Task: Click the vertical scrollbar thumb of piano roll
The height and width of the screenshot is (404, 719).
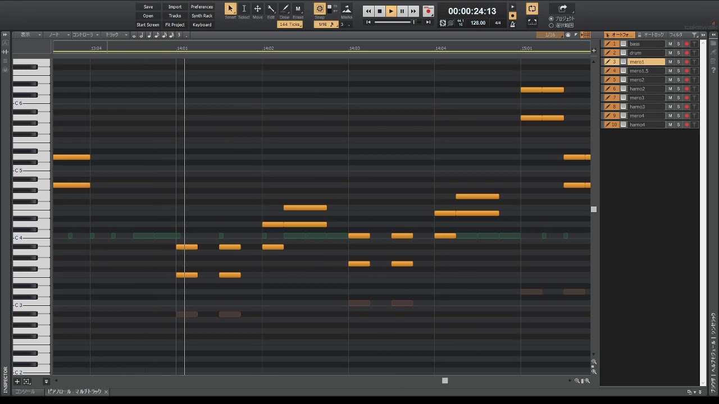Action: pyautogui.click(x=594, y=209)
